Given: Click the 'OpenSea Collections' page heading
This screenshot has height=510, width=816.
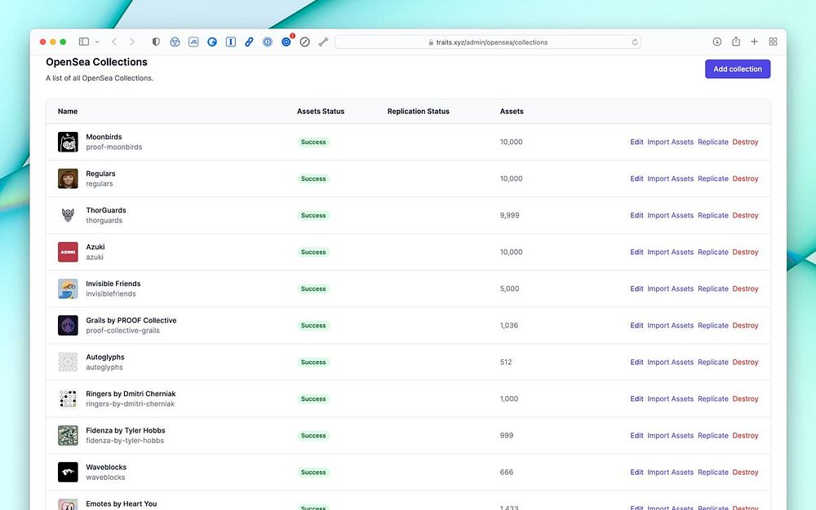Looking at the screenshot, I should pyautogui.click(x=97, y=62).
